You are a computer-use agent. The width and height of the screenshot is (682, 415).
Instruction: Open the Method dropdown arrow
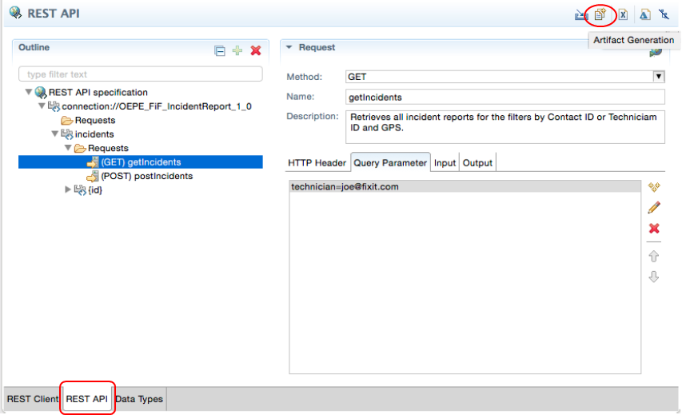pos(659,77)
